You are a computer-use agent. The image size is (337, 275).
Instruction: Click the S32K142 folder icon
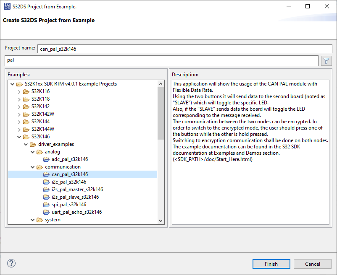coord(26,106)
